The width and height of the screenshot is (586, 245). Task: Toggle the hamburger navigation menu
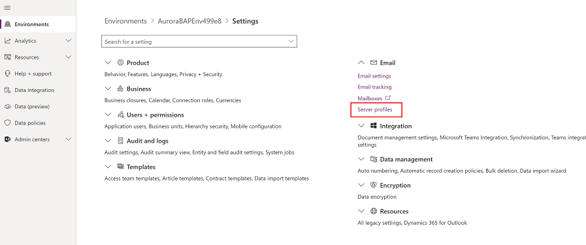coord(7,8)
